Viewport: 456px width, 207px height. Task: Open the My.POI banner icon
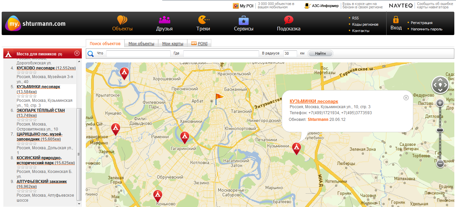(236, 6)
